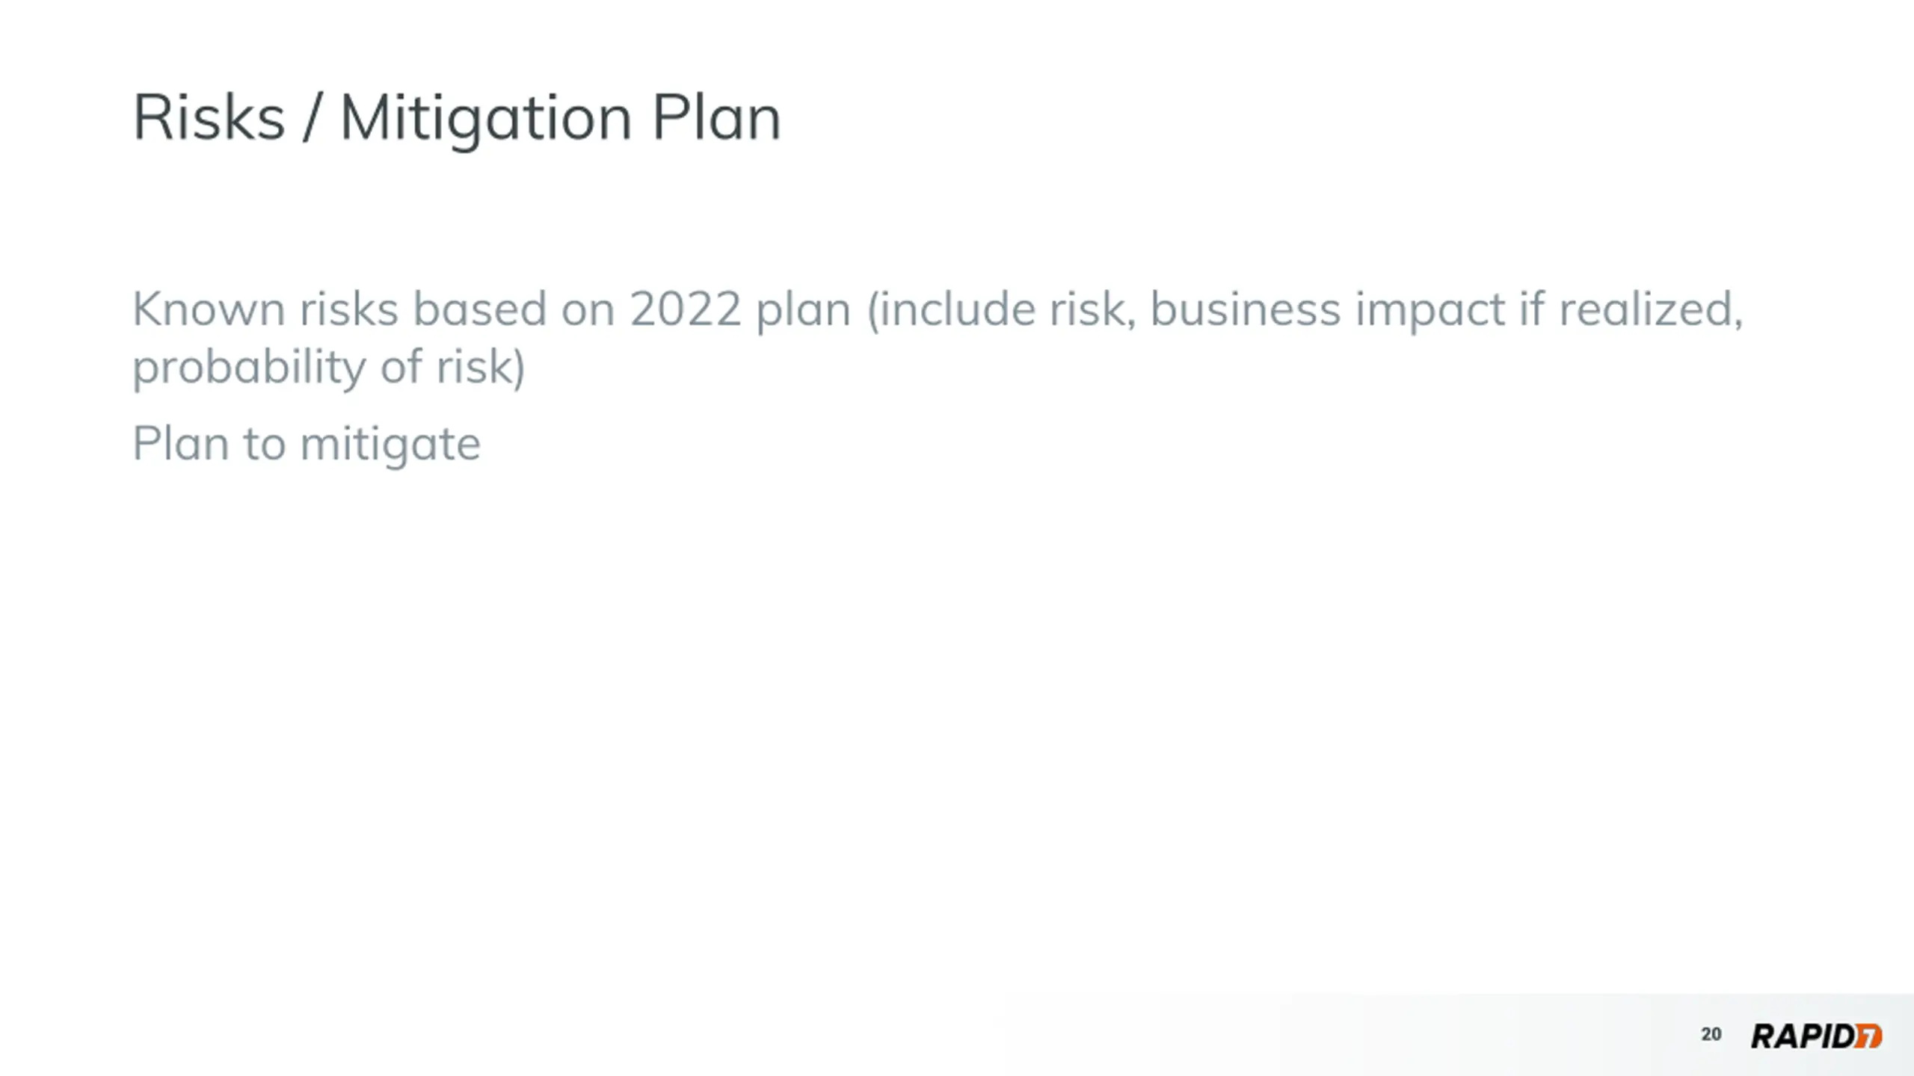Click the RAPID lettering in the logo
1914x1076 pixels.
click(1803, 1036)
